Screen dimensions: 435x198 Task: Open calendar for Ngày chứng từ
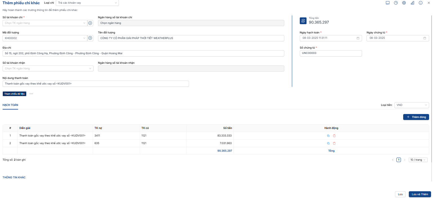(x=425, y=38)
